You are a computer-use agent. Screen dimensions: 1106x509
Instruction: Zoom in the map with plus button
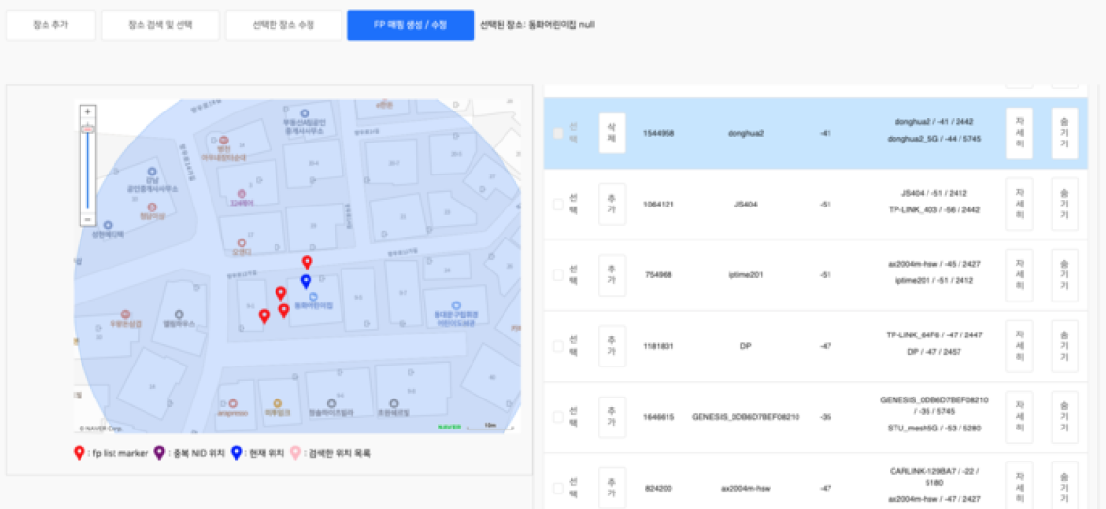[87, 111]
